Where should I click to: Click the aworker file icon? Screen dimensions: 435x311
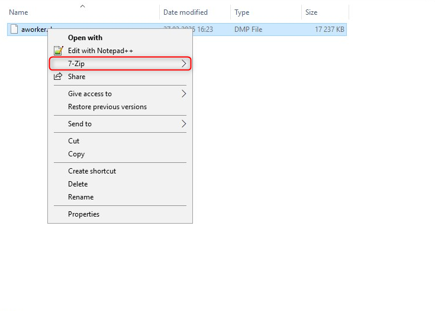(x=15, y=30)
